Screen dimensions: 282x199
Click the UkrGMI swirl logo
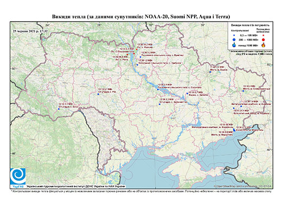(18, 176)
